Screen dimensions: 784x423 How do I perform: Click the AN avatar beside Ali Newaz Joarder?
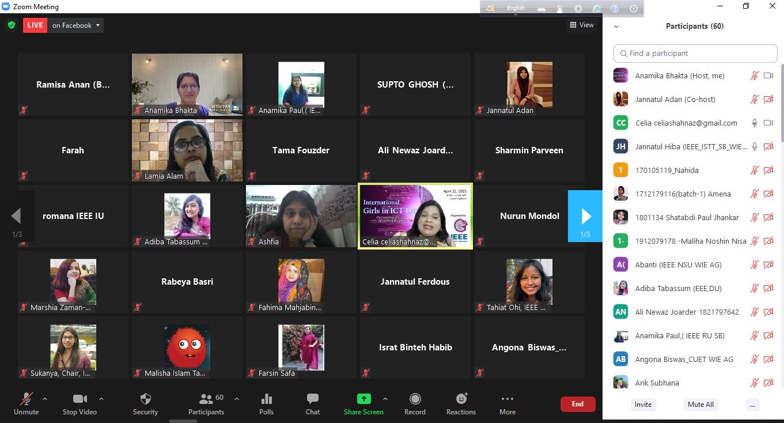click(620, 312)
